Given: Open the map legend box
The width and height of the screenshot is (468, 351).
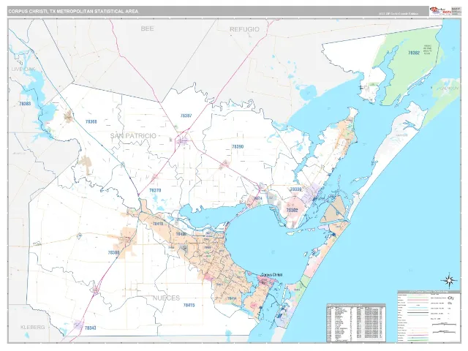Looking at the screenshot, I should coord(429,316).
